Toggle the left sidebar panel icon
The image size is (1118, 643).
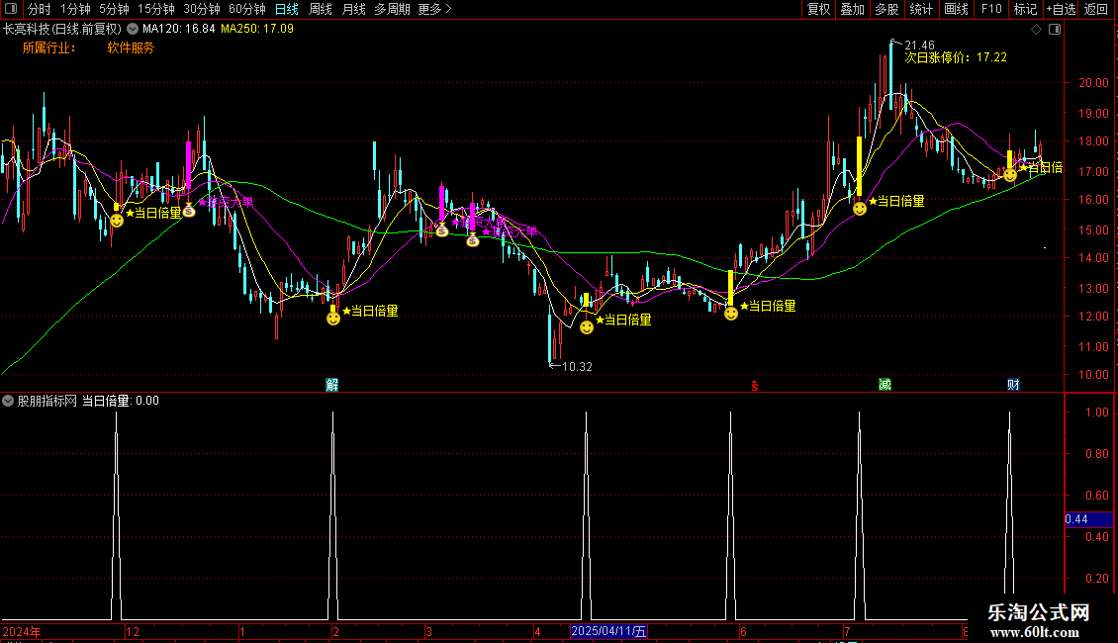[x=11, y=9]
